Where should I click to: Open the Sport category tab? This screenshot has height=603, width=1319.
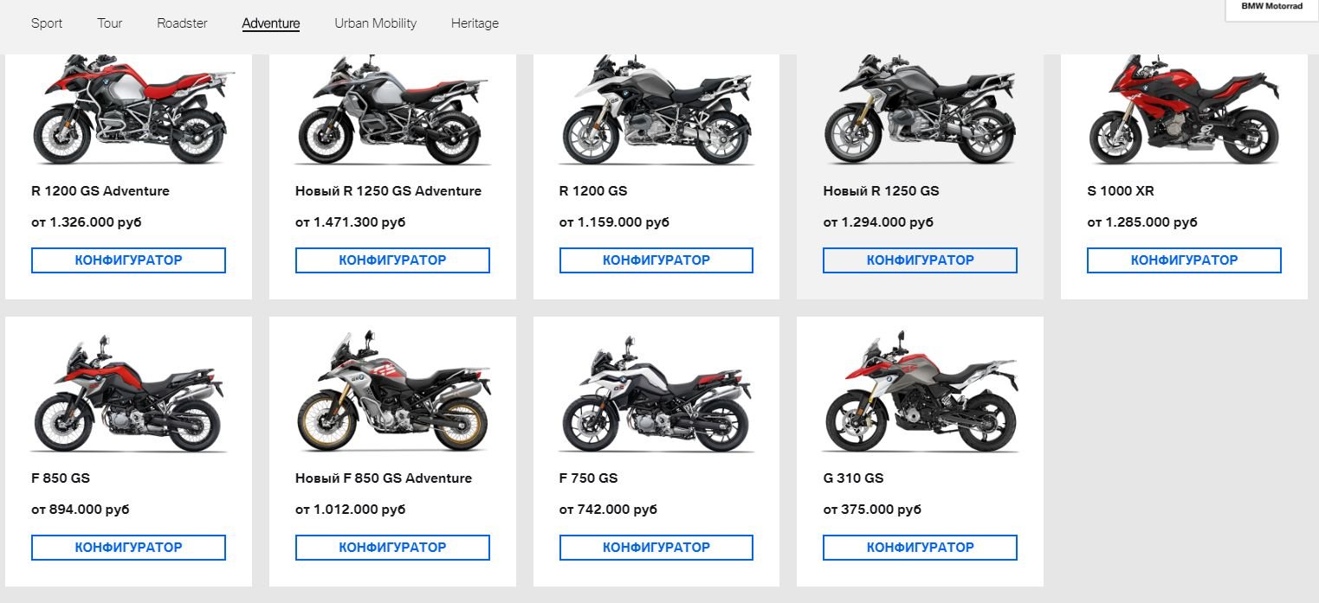[x=47, y=23]
